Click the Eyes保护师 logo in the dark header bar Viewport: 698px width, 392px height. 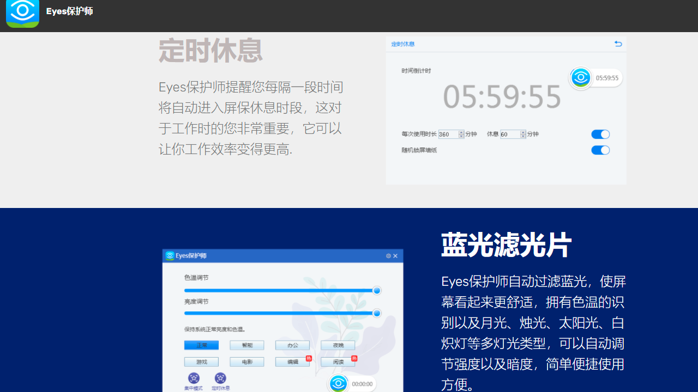(x=22, y=14)
